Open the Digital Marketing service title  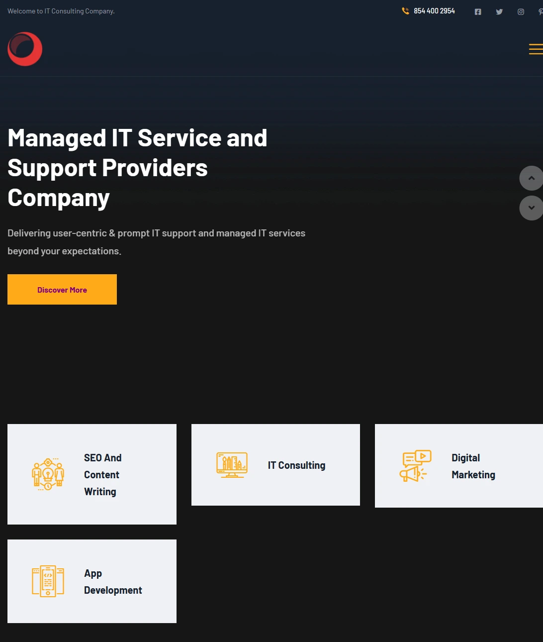coord(473,466)
